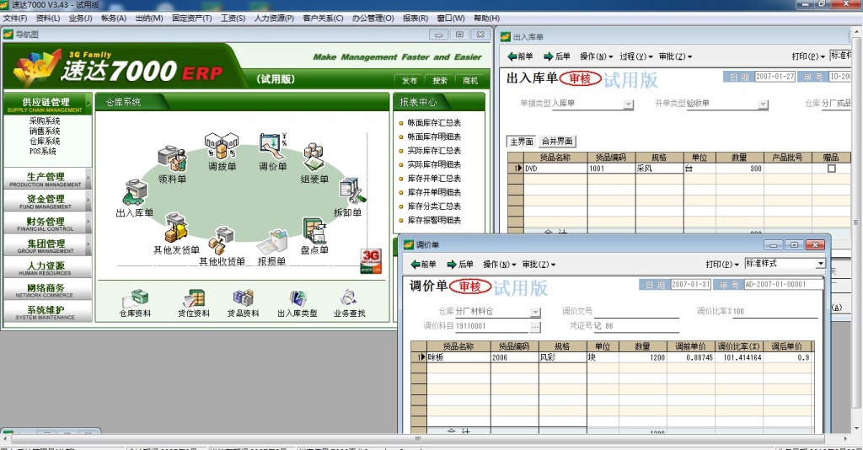The image size is (863, 450).
Task: Open the 操作(N) dropdown in the 调价单 window
Action: click(x=499, y=265)
